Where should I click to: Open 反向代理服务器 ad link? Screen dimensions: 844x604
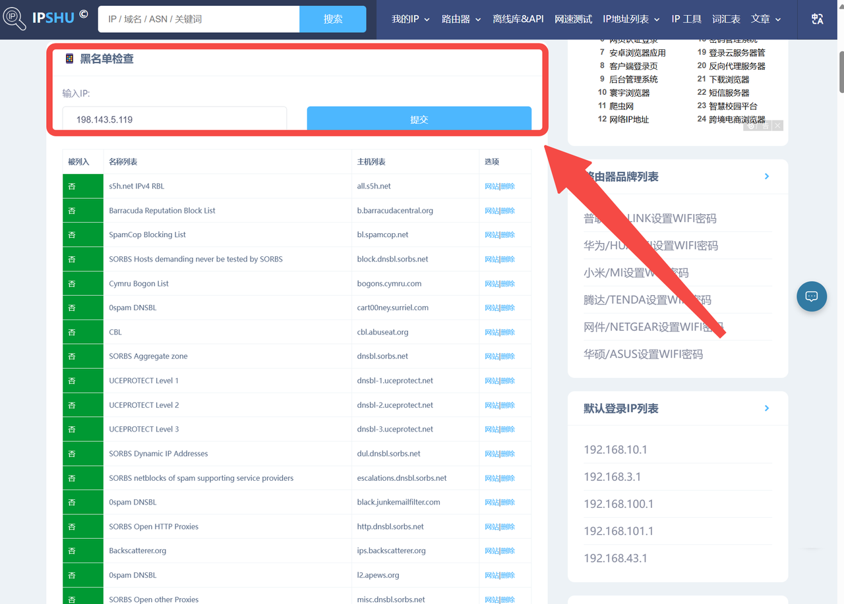click(x=737, y=66)
